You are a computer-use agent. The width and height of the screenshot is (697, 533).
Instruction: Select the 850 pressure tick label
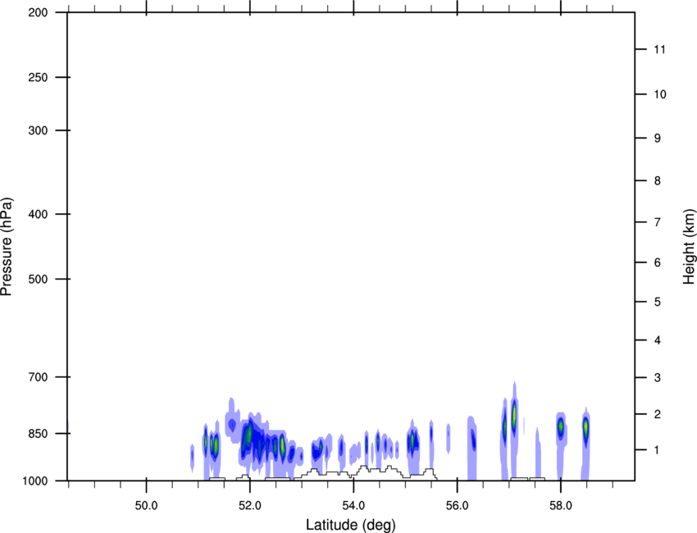pyautogui.click(x=38, y=434)
